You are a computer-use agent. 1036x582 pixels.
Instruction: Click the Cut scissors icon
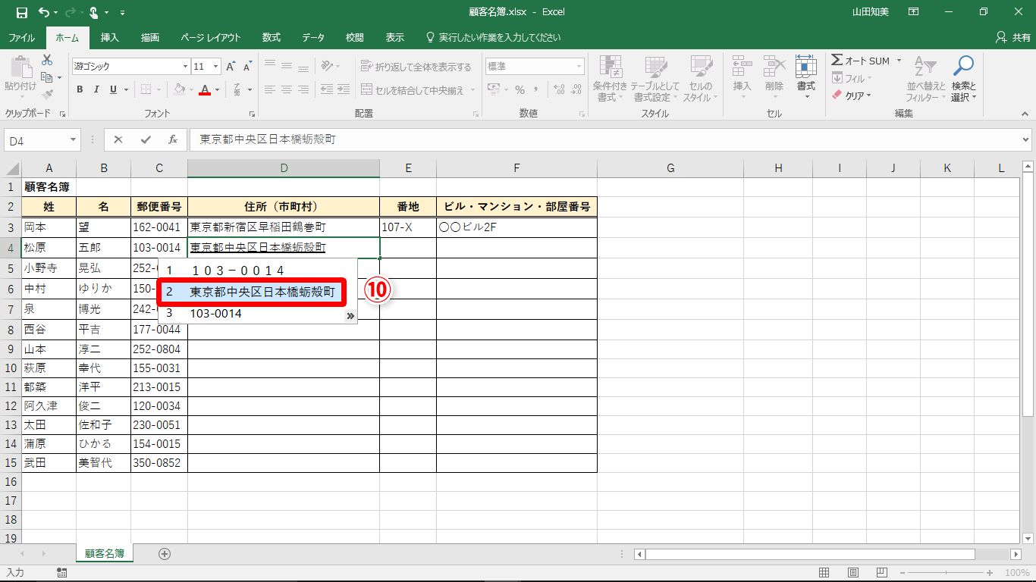tap(47, 60)
